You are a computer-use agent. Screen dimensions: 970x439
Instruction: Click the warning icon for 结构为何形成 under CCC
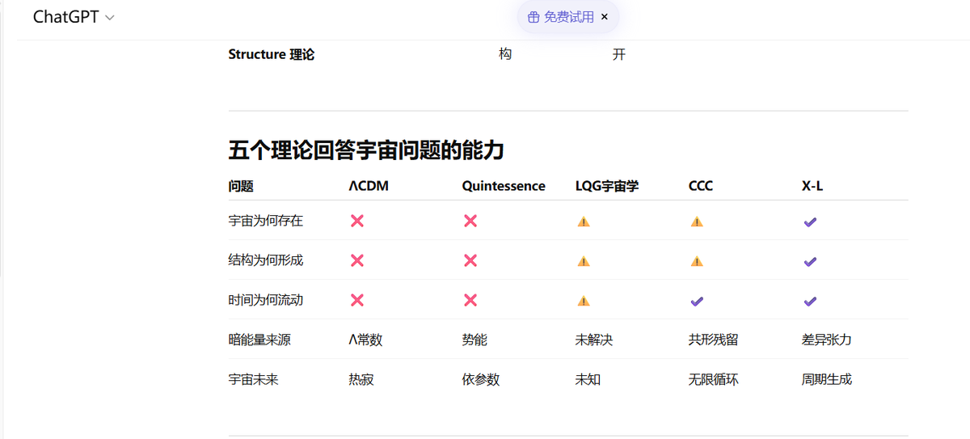tap(696, 260)
